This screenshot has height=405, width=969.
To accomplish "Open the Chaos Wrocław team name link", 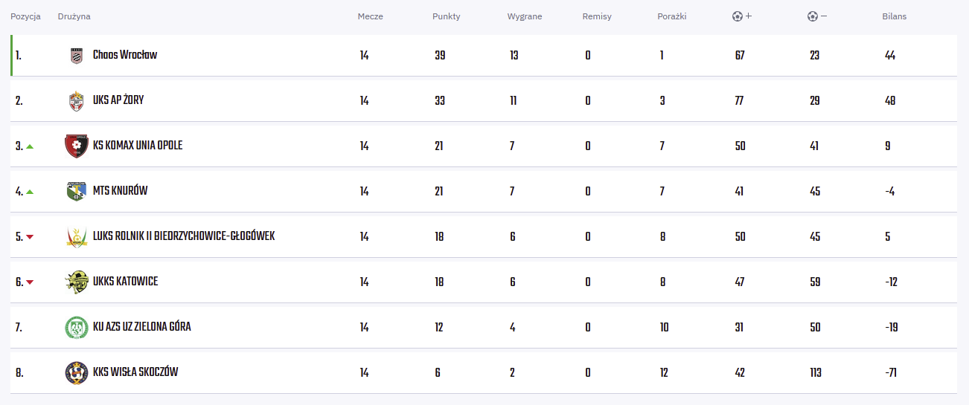I will [x=125, y=55].
